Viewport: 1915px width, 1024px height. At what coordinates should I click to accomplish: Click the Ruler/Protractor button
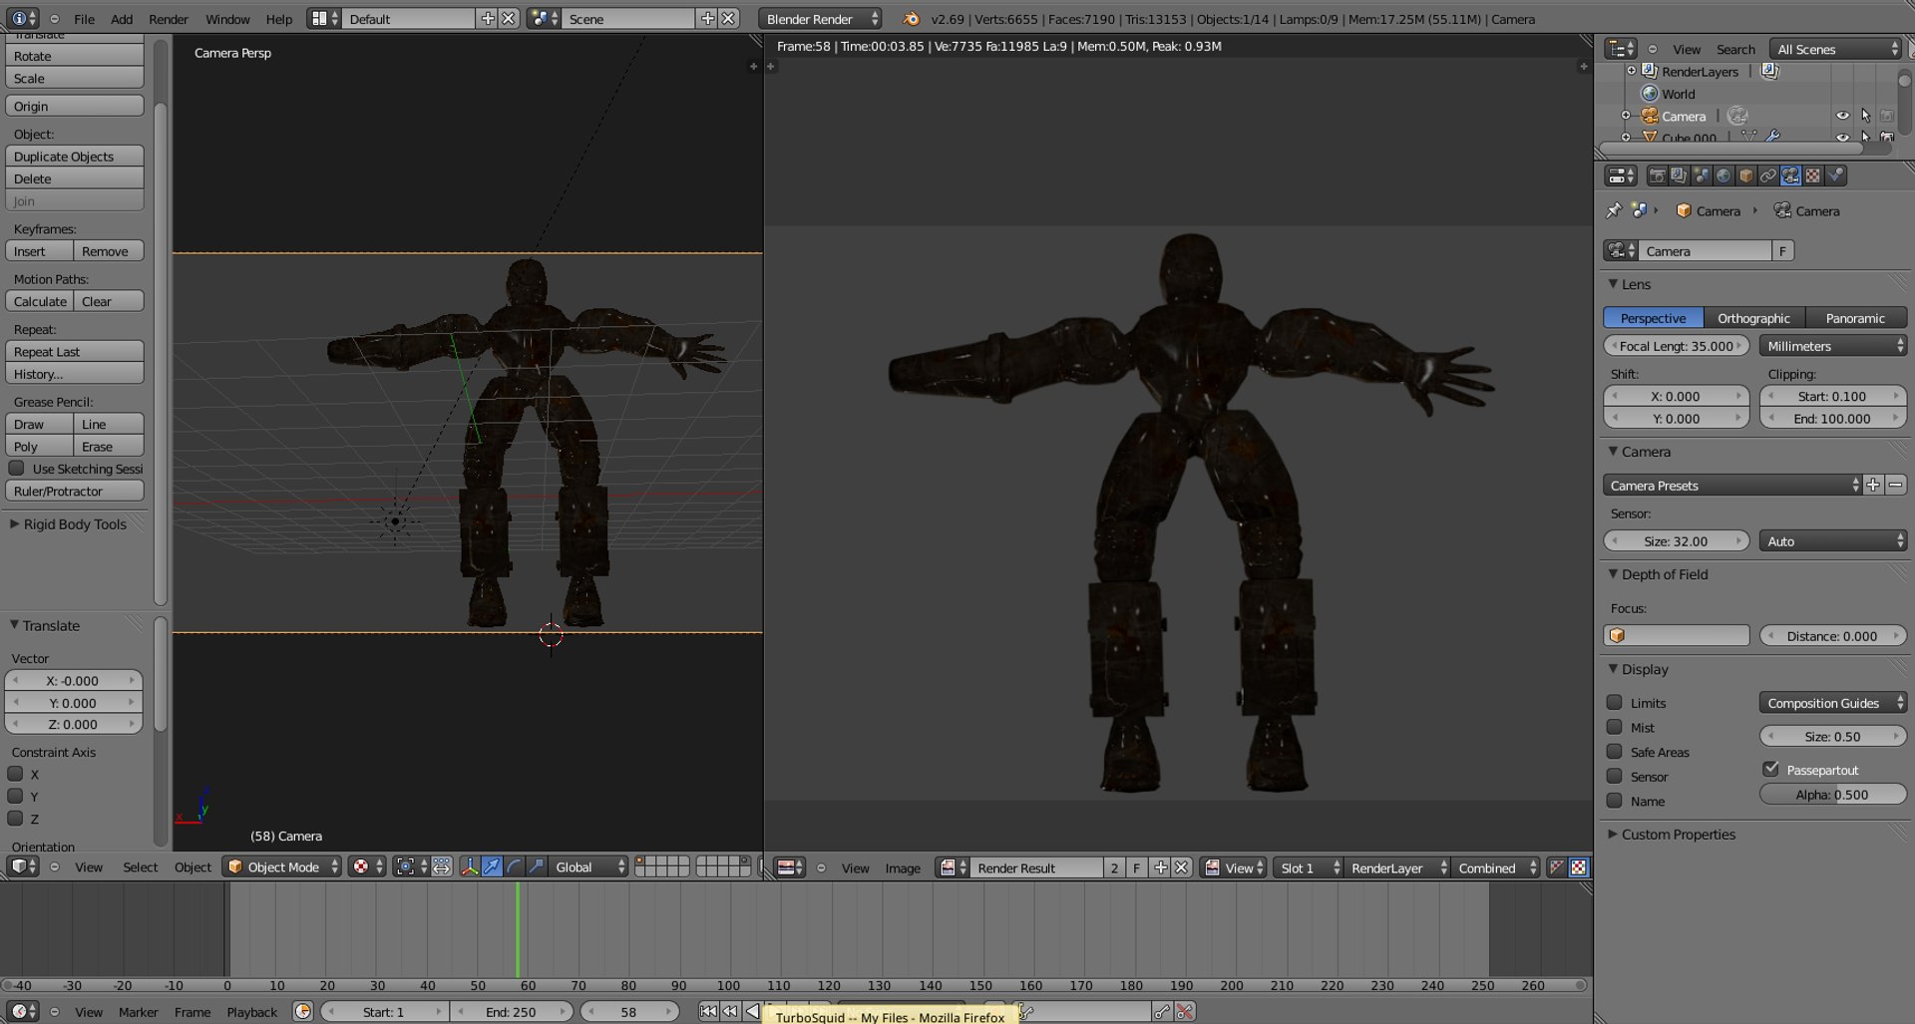tap(75, 491)
